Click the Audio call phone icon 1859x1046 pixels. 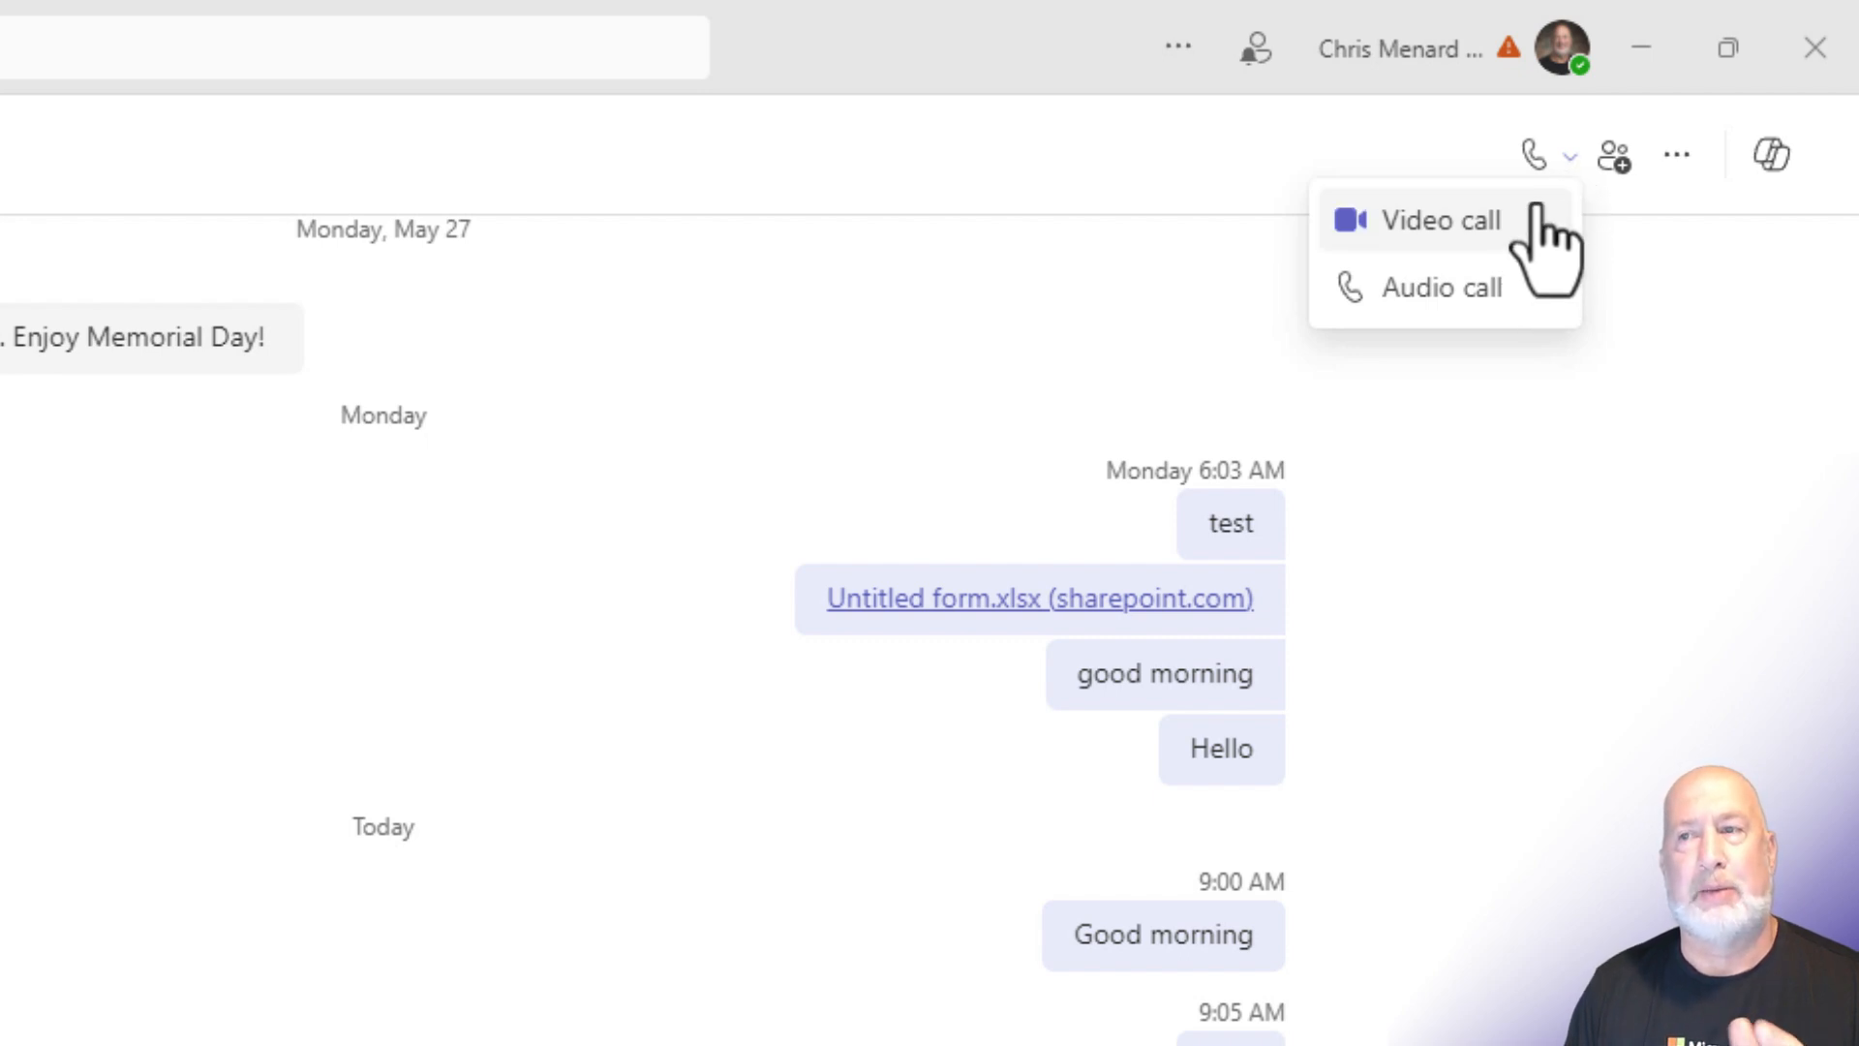click(x=1350, y=287)
